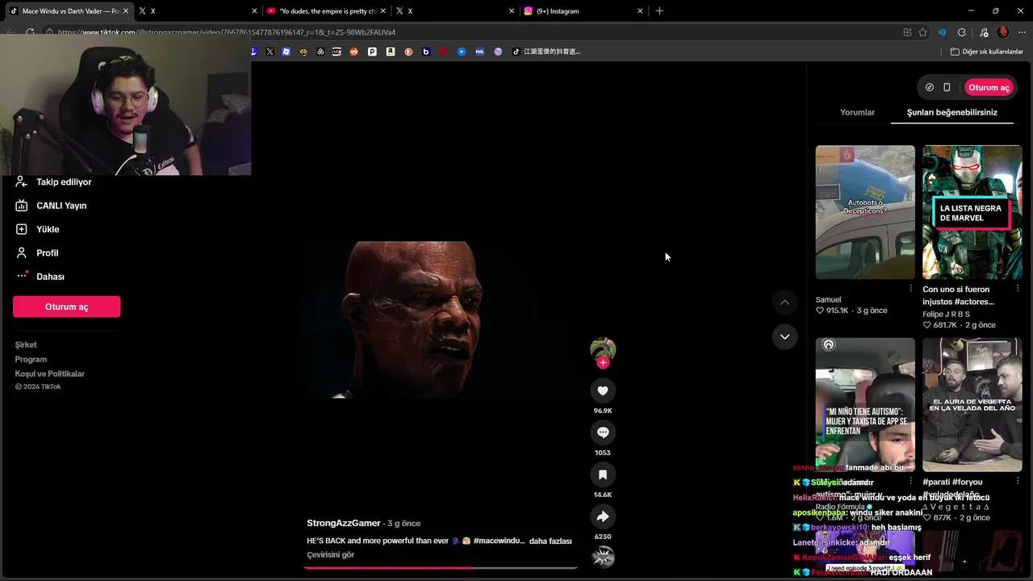
Task: Save the video with the bookmark icon
Action: click(603, 474)
